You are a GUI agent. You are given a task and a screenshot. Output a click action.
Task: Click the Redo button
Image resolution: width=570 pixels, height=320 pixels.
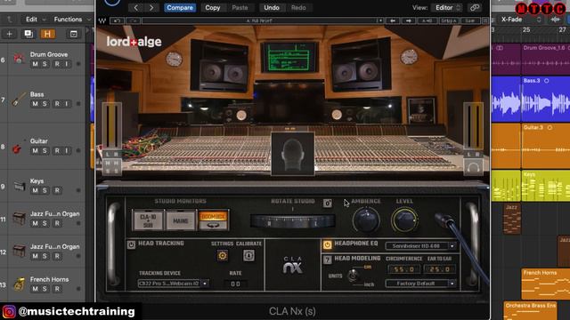pos(298,8)
